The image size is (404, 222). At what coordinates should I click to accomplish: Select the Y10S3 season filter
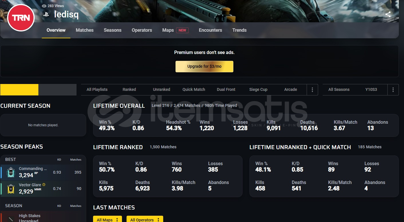tap(371, 90)
